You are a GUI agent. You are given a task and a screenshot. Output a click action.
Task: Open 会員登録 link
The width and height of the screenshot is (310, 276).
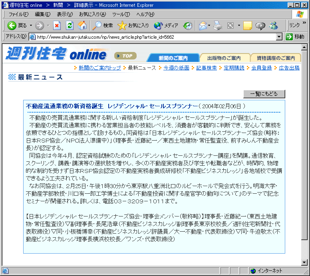(262, 68)
